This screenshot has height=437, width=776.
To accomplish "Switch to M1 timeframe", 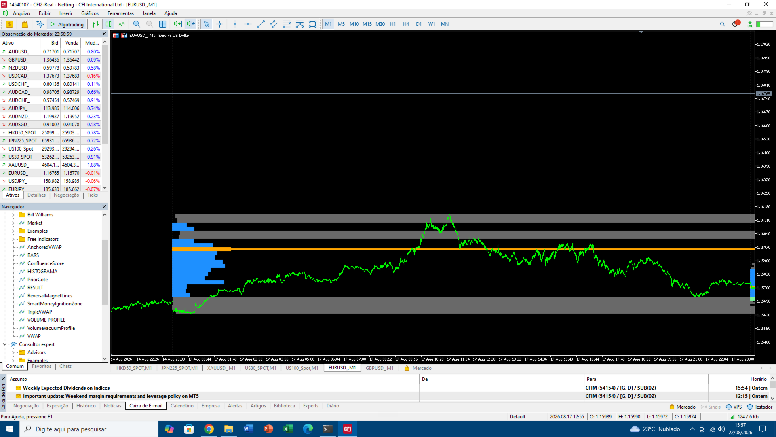I will point(328,24).
